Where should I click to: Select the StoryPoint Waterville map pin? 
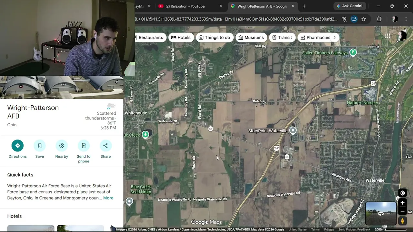pyautogui.click(x=293, y=130)
